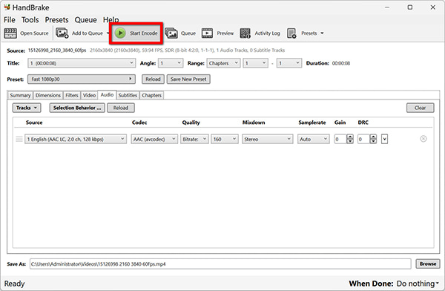Screen dimensions: 445x291
Task: Click the Ready status text
Action: coord(15,284)
